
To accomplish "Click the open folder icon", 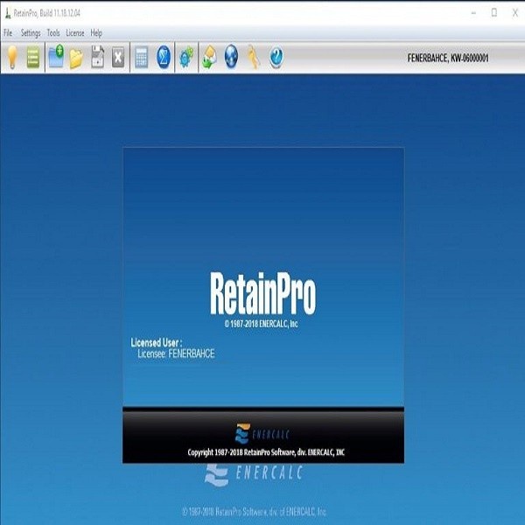I will pos(76,59).
